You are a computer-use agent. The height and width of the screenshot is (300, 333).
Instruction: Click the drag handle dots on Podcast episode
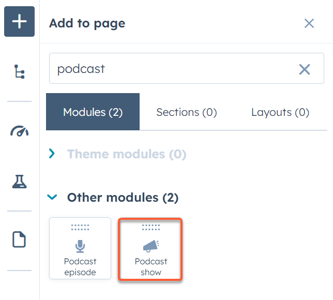click(80, 227)
